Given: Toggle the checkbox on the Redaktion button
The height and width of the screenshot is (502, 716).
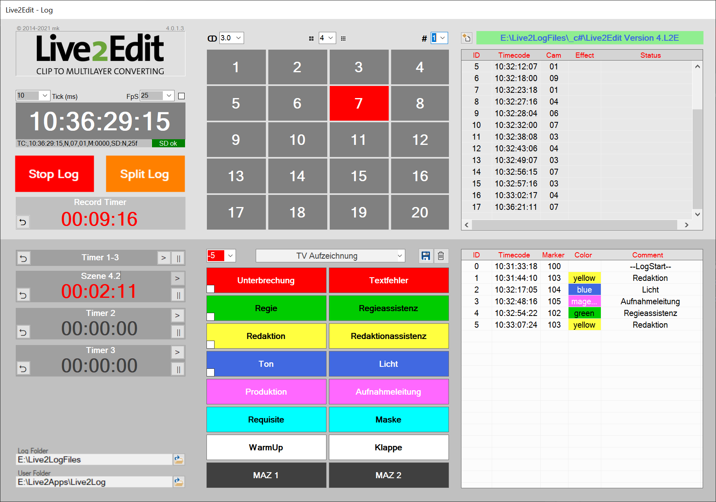Looking at the screenshot, I should 211,344.
